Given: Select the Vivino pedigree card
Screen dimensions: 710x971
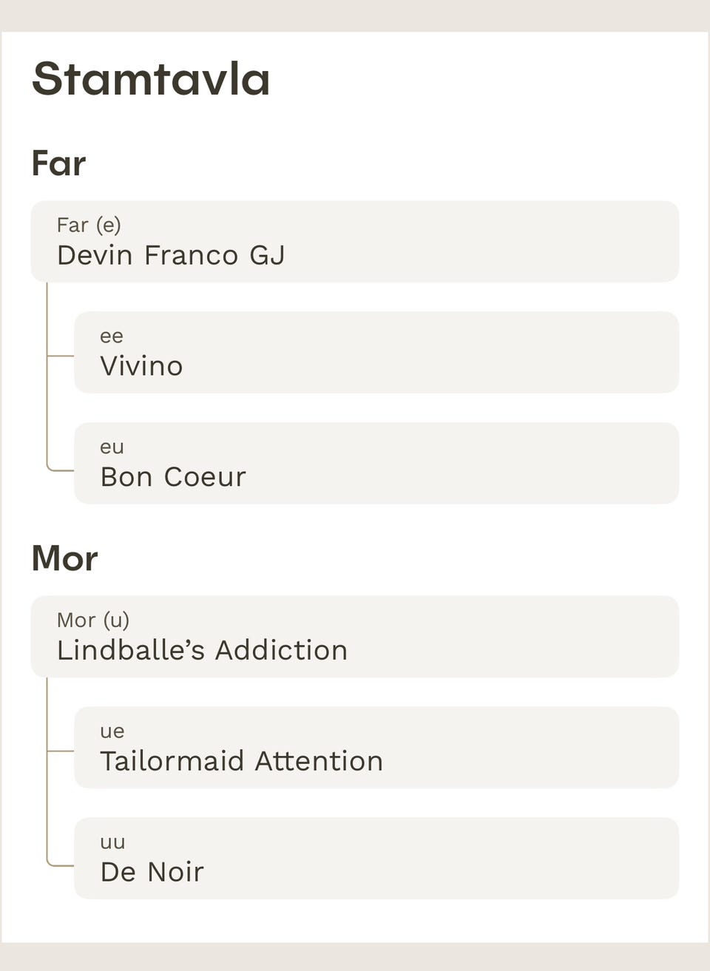Looking at the screenshot, I should [x=376, y=353].
